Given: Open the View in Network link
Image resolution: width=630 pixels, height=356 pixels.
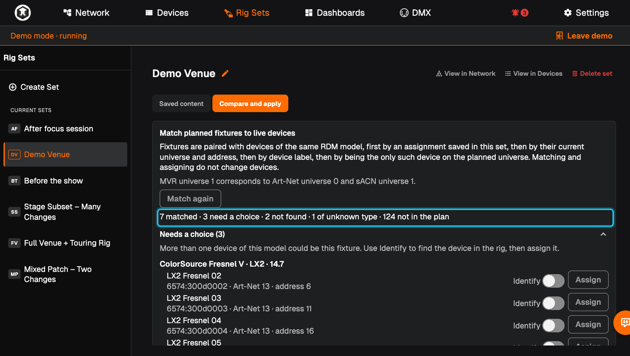Looking at the screenshot, I should pos(465,74).
